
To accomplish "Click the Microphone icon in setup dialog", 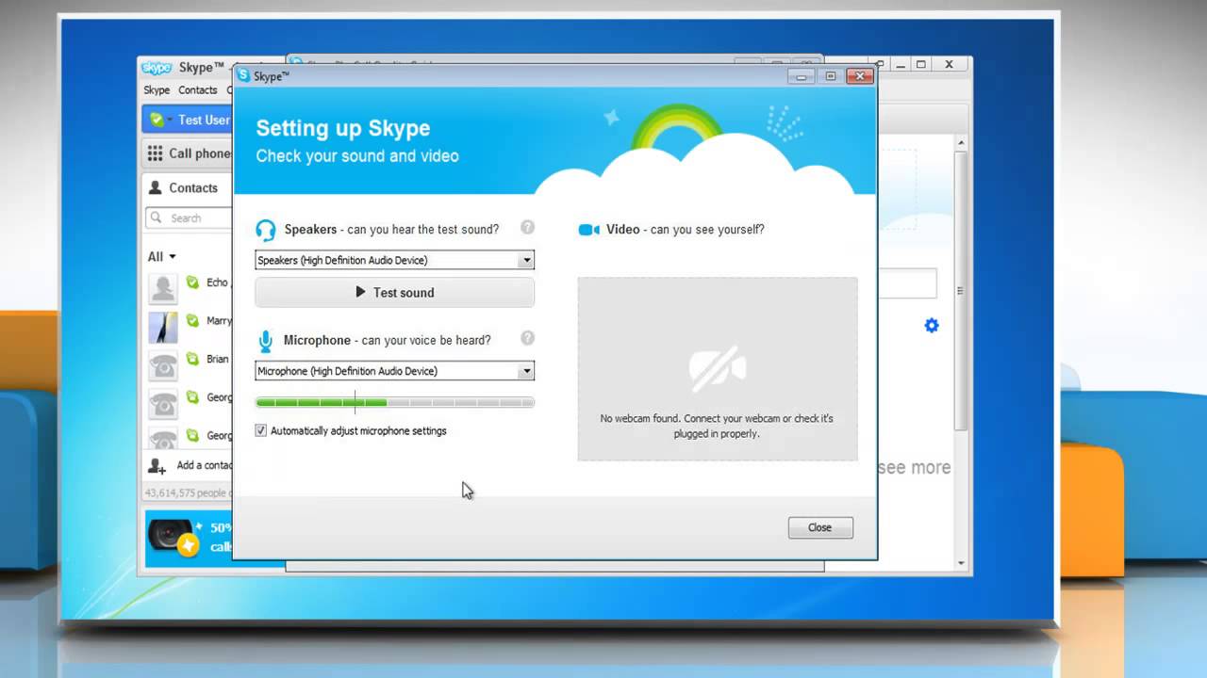I will coord(266,341).
